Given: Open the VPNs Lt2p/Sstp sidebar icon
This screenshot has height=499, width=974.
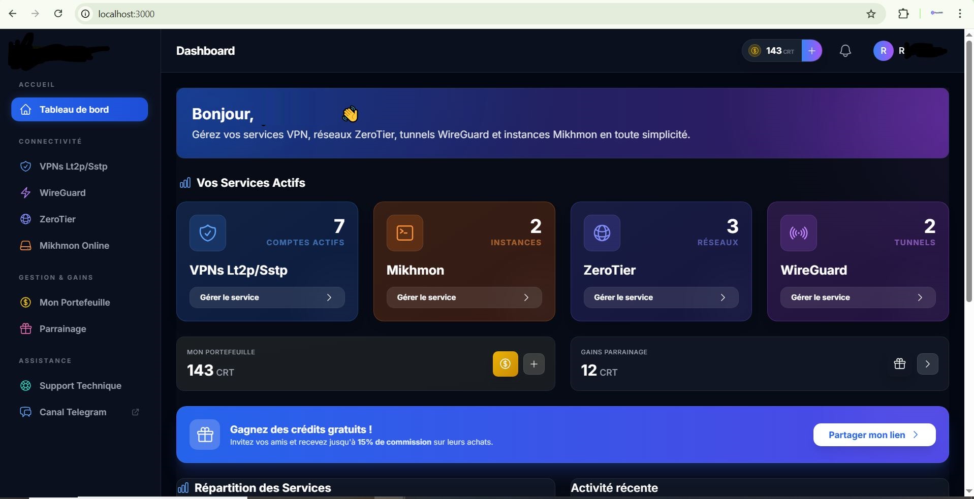Looking at the screenshot, I should 25,166.
